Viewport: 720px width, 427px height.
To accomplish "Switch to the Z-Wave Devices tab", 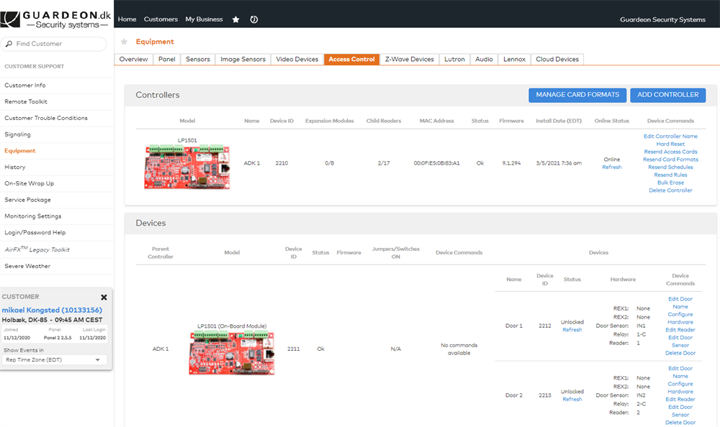I will (410, 59).
